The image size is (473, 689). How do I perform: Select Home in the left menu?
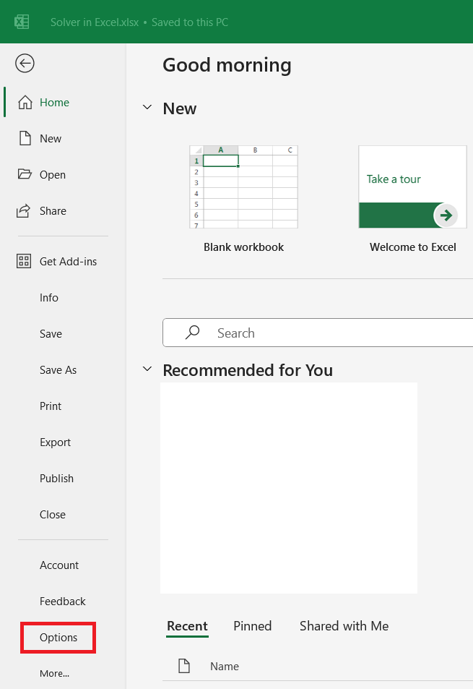tap(54, 103)
